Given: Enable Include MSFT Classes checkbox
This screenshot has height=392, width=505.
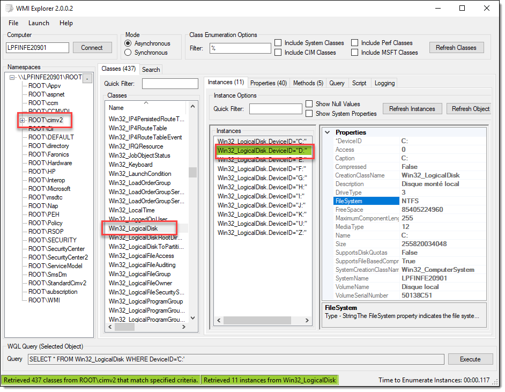Looking at the screenshot, I should (354, 52).
